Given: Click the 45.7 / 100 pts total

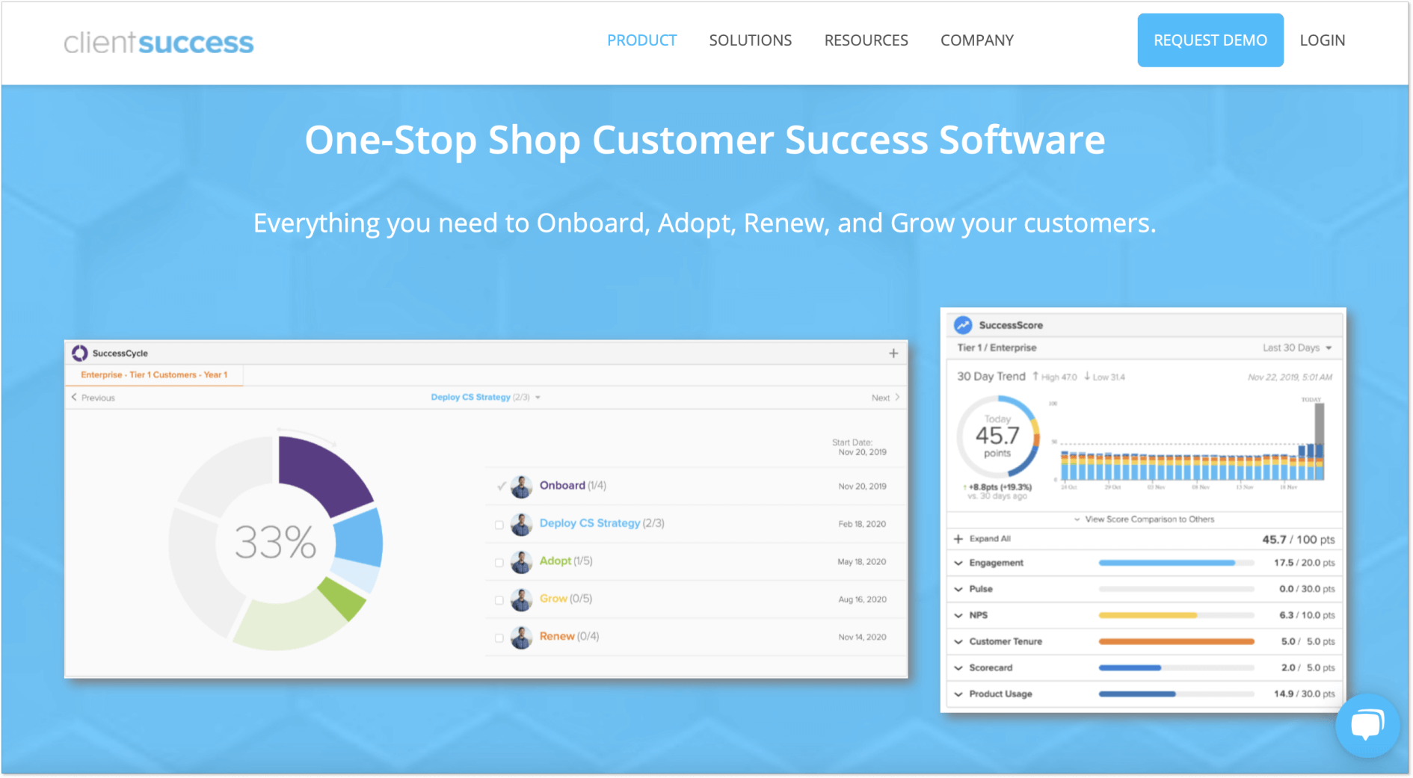Looking at the screenshot, I should tap(1298, 540).
